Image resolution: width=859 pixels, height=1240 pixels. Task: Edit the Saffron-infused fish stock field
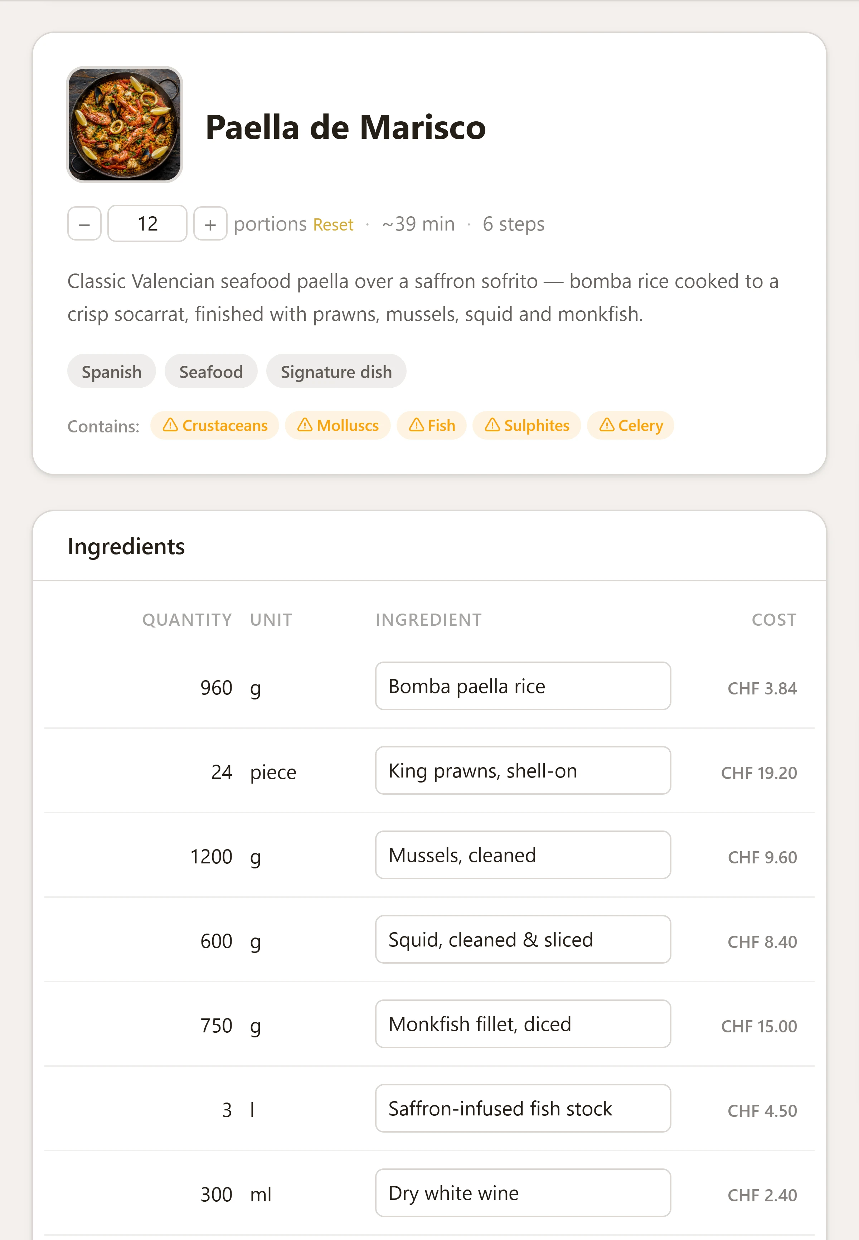coord(523,1109)
